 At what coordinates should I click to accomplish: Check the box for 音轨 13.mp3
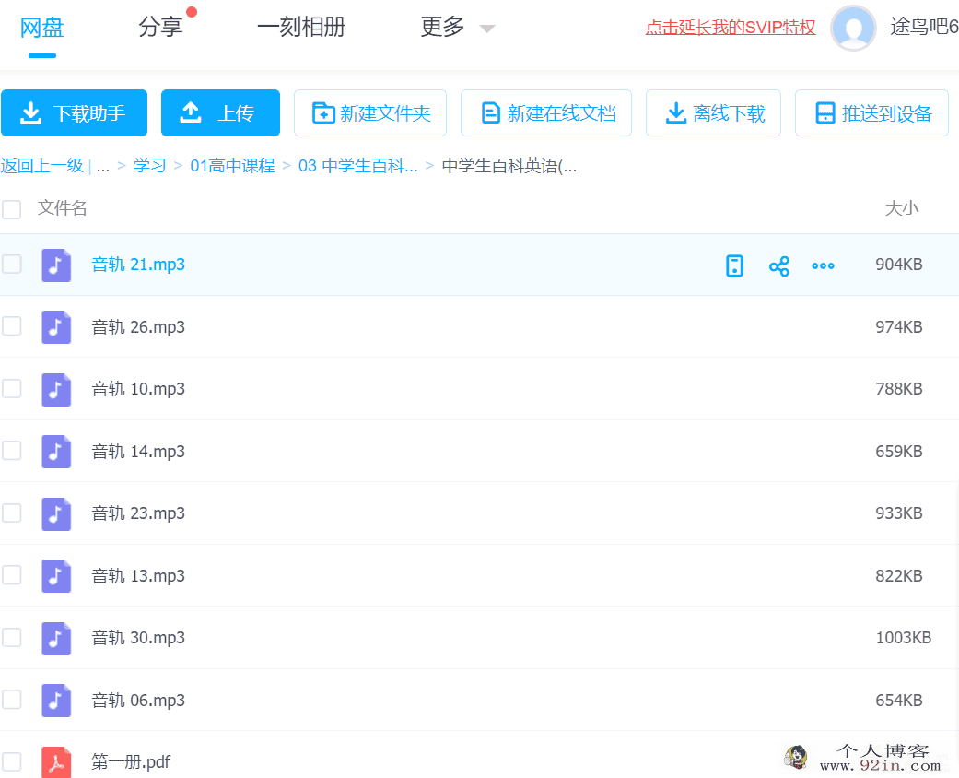(12, 575)
